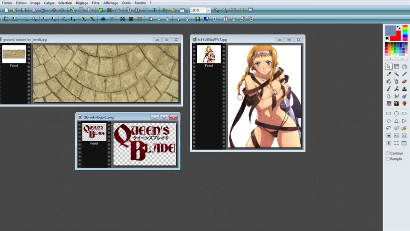Image resolution: width=410 pixels, height=231 pixels.
Task: Select the Eraser tool
Action: click(404, 81)
